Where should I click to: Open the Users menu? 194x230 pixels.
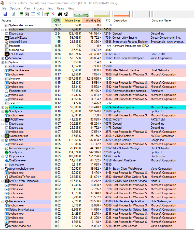point(61,8)
